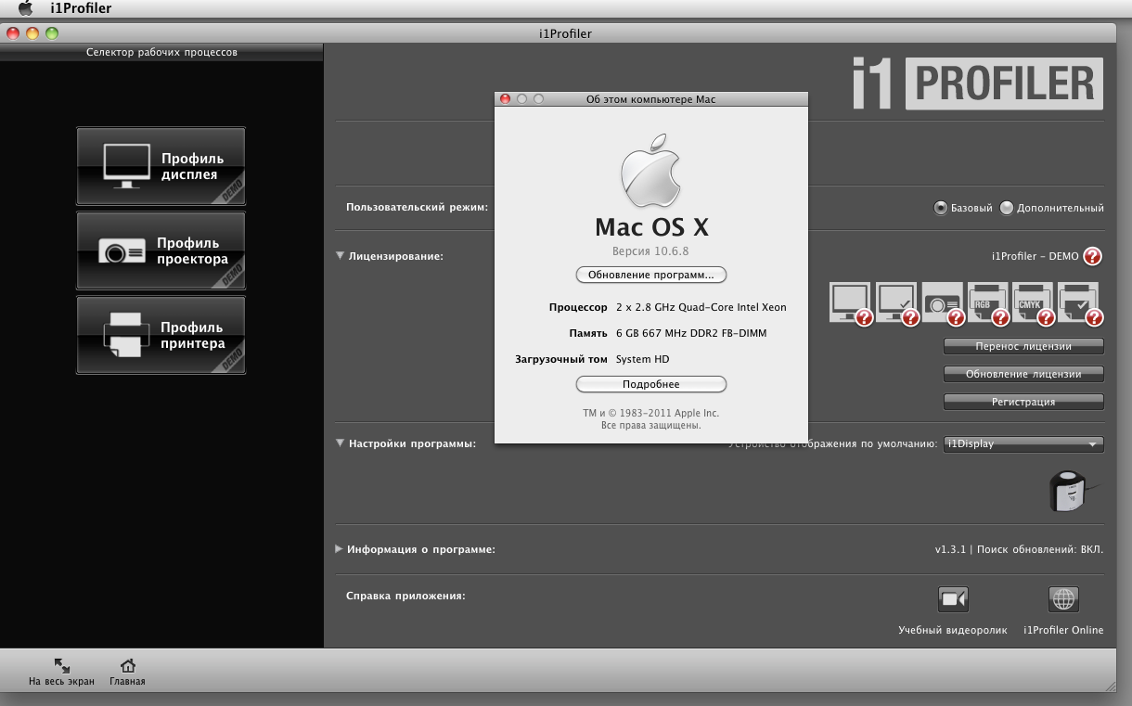Screen dimensions: 1132x706
Task: Open the Projector Profile workflow (Профиль проектора)
Action: coord(161,251)
